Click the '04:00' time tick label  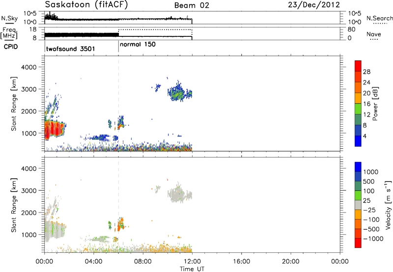[x=93, y=262]
